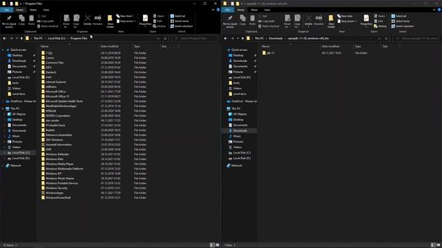Click Pin to Quick access in openjdk window
Image resolution: width=442 pixels, height=248 pixels.
click(230, 21)
